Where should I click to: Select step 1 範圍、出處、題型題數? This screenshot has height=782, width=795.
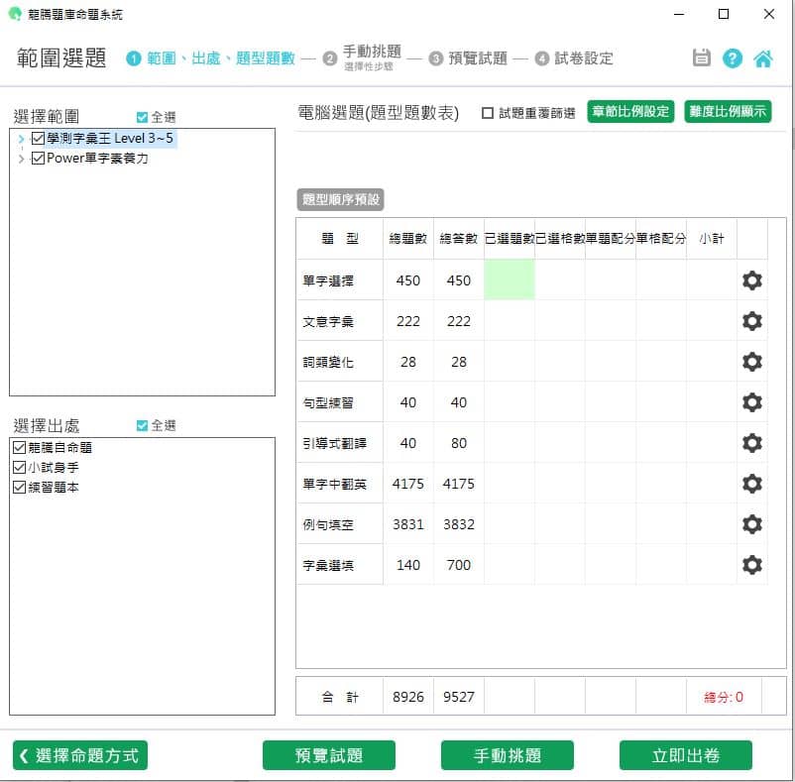210,58
